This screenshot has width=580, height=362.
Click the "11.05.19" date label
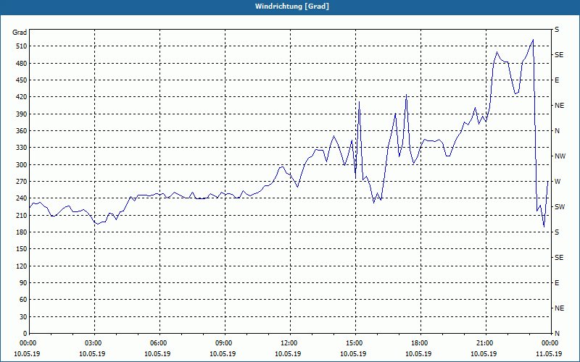tap(549, 354)
